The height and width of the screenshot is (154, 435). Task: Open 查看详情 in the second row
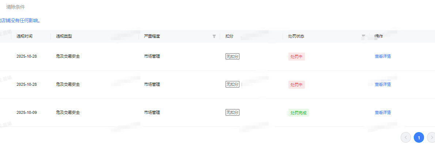point(383,85)
